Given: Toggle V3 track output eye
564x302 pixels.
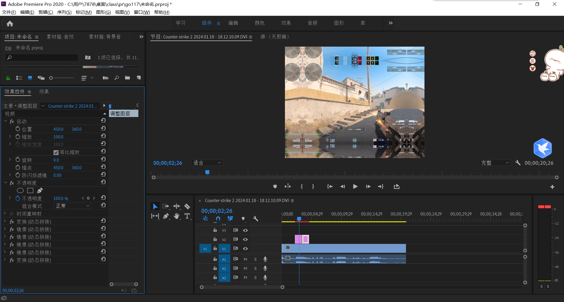Looking at the screenshot, I should [x=246, y=230].
